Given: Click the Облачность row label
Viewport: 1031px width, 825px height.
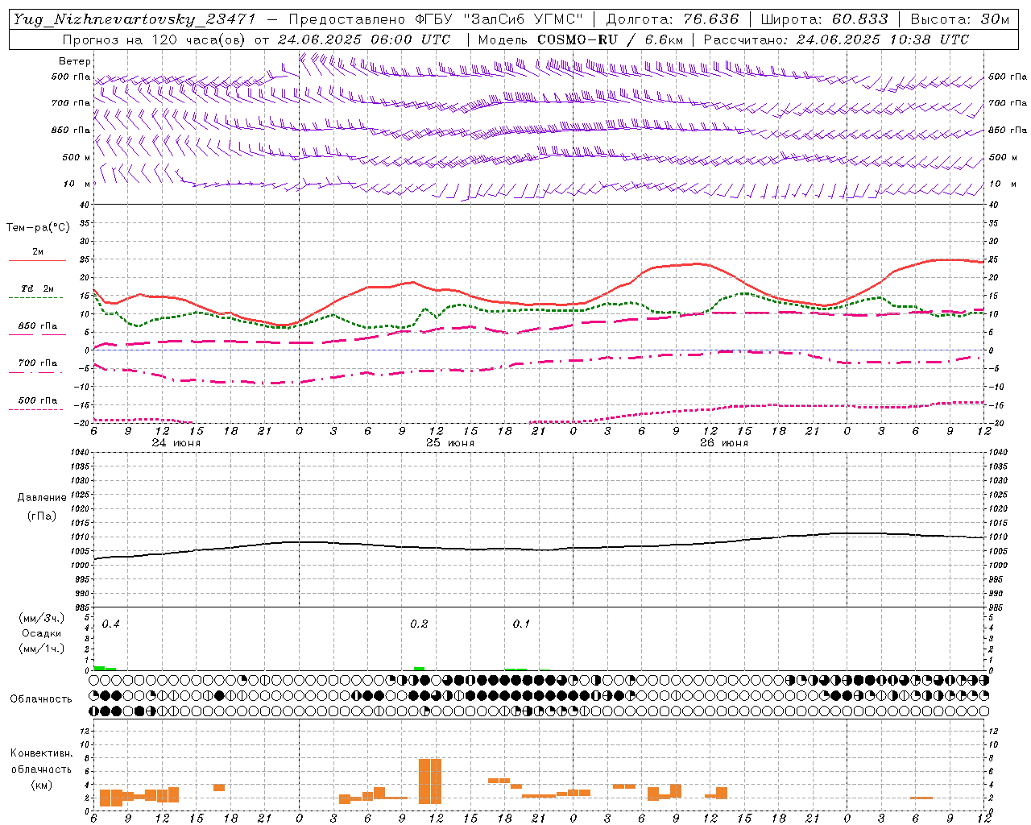Looking at the screenshot, I should pyautogui.click(x=41, y=699).
